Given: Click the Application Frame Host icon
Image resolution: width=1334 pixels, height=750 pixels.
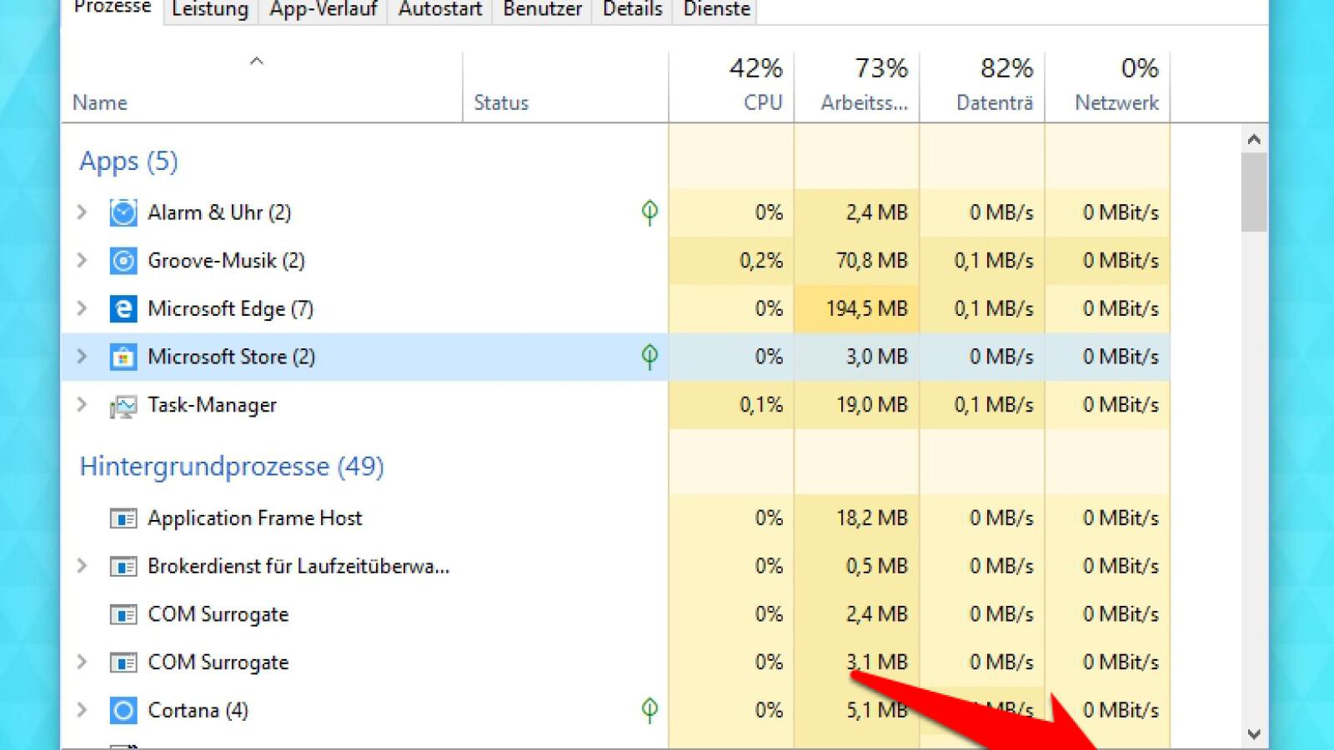Looking at the screenshot, I should [x=123, y=518].
